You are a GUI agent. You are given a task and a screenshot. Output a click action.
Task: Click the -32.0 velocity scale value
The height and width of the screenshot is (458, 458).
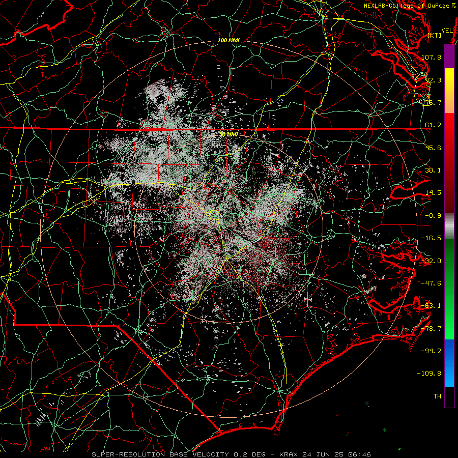tap(431, 261)
